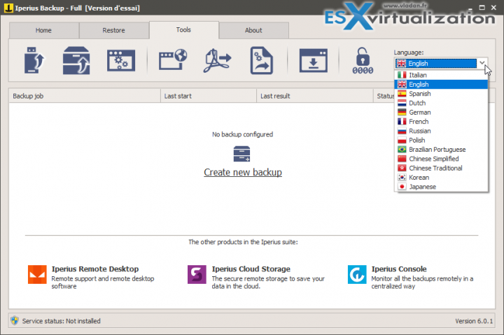Click the window download arrow icon

tap(314, 60)
